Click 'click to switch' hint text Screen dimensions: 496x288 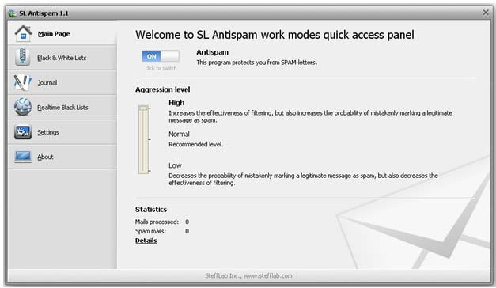pyautogui.click(x=161, y=68)
